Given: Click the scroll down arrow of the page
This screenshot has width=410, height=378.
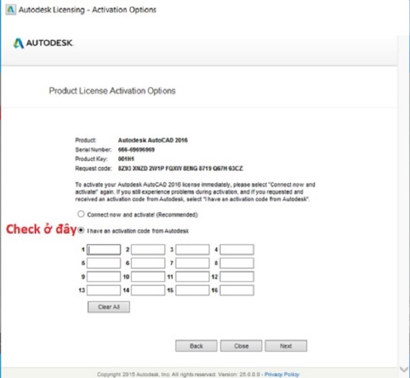Looking at the screenshot, I should pyautogui.click(x=404, y=369).
